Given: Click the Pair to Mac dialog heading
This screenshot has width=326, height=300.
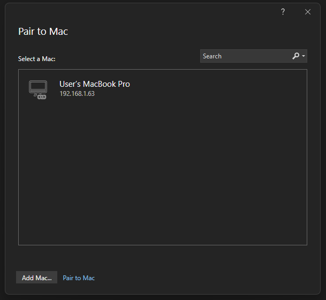Looking at the screenshot, I should pos(43,31).
